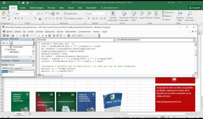The width and height of the screenshot is (203, 119).
Task: Click the Find binoculars icon in VBA toolbar
Action: pos(27,36)
